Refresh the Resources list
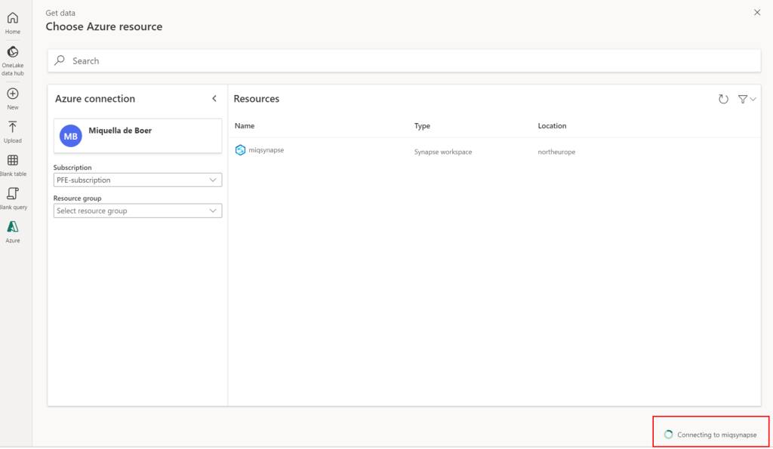 point(723,99)
